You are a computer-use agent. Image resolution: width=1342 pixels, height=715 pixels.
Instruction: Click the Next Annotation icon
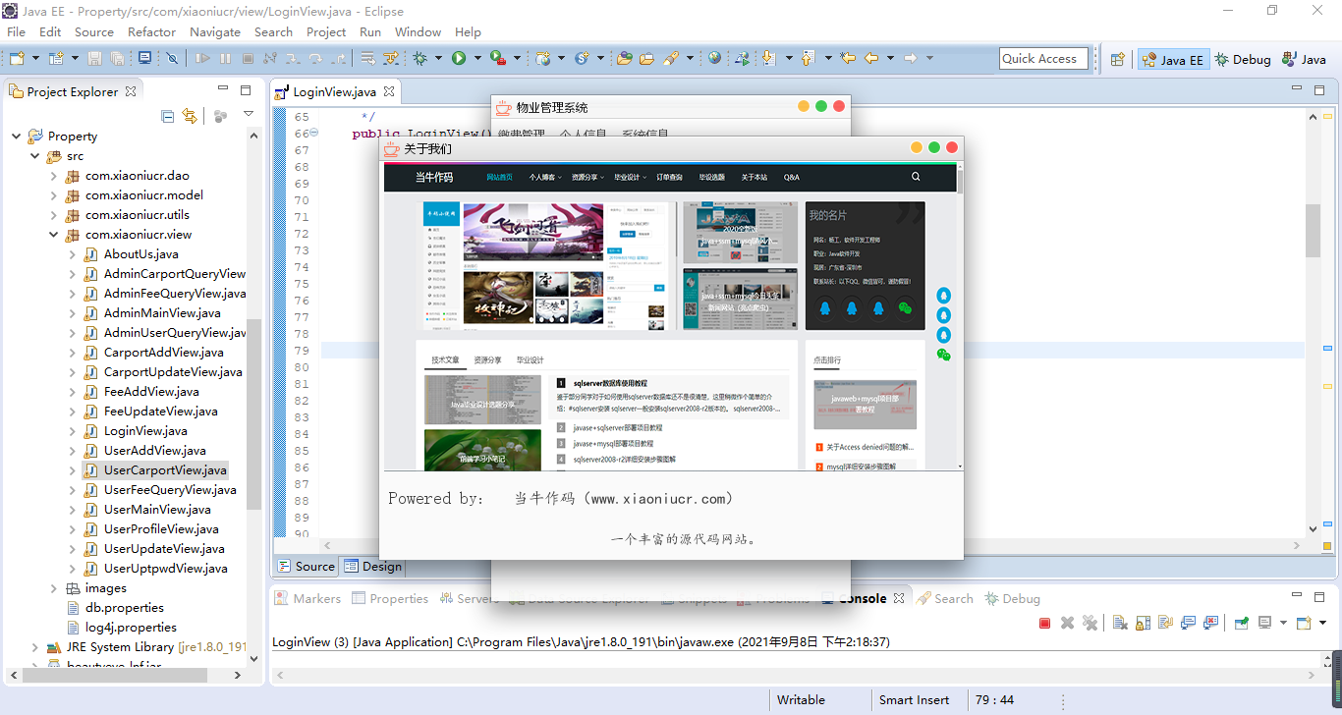click(769, 59)
